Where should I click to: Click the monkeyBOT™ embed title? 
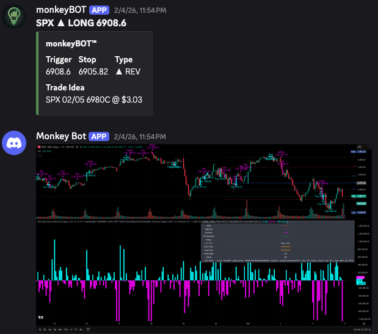click(x=68, y=43)
